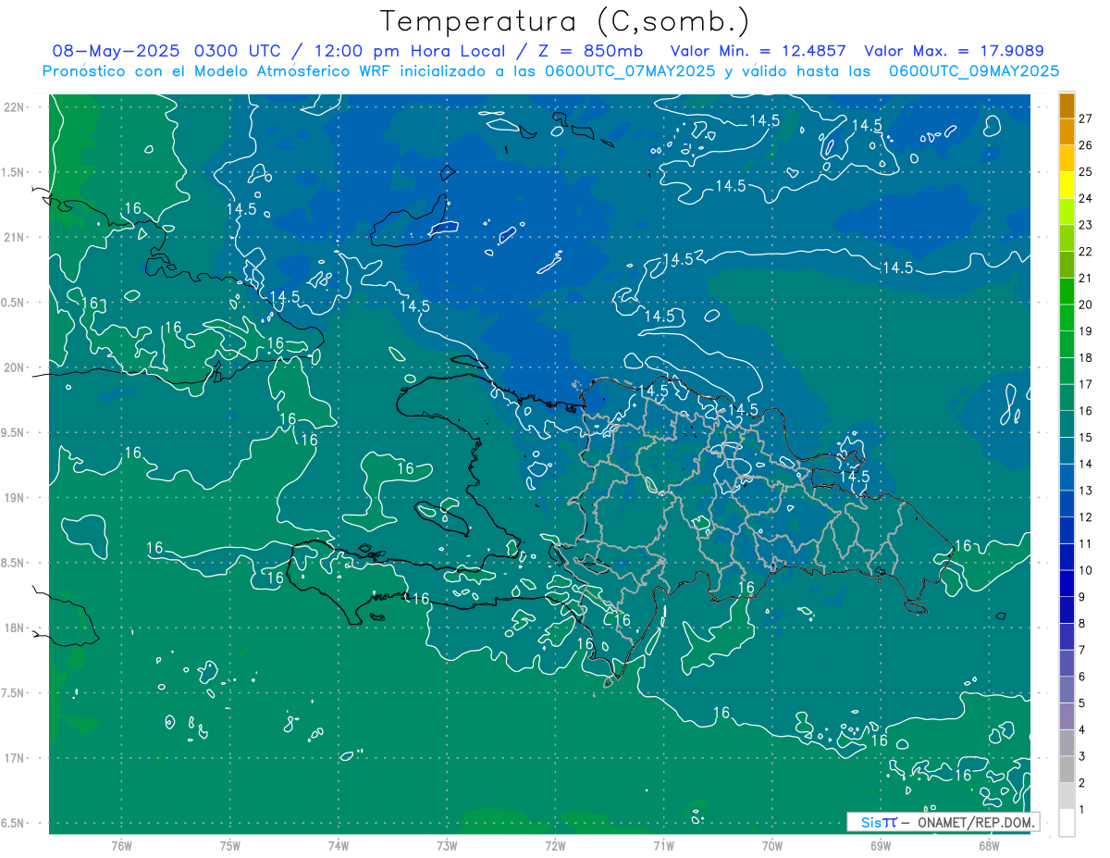This screenshot has height=858, width=1110.
Task: Click the colorbar scale label "17"
Action: pyautogui.click(x=1086, y=384)
